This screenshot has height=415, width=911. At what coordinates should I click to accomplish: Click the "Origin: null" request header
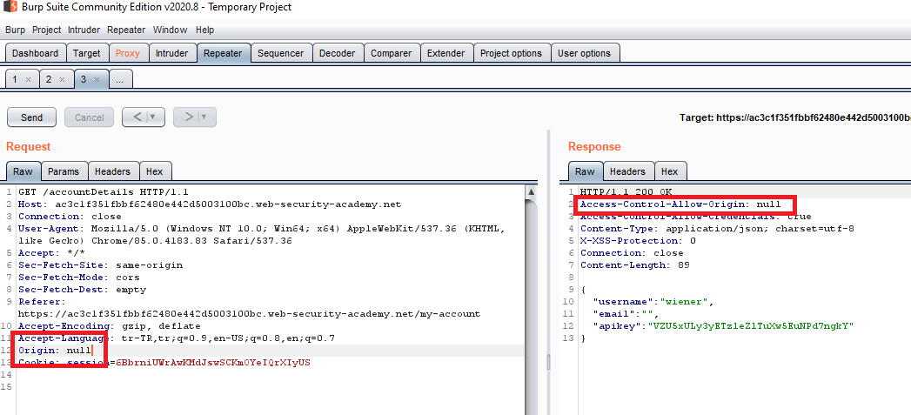point(55,351)
